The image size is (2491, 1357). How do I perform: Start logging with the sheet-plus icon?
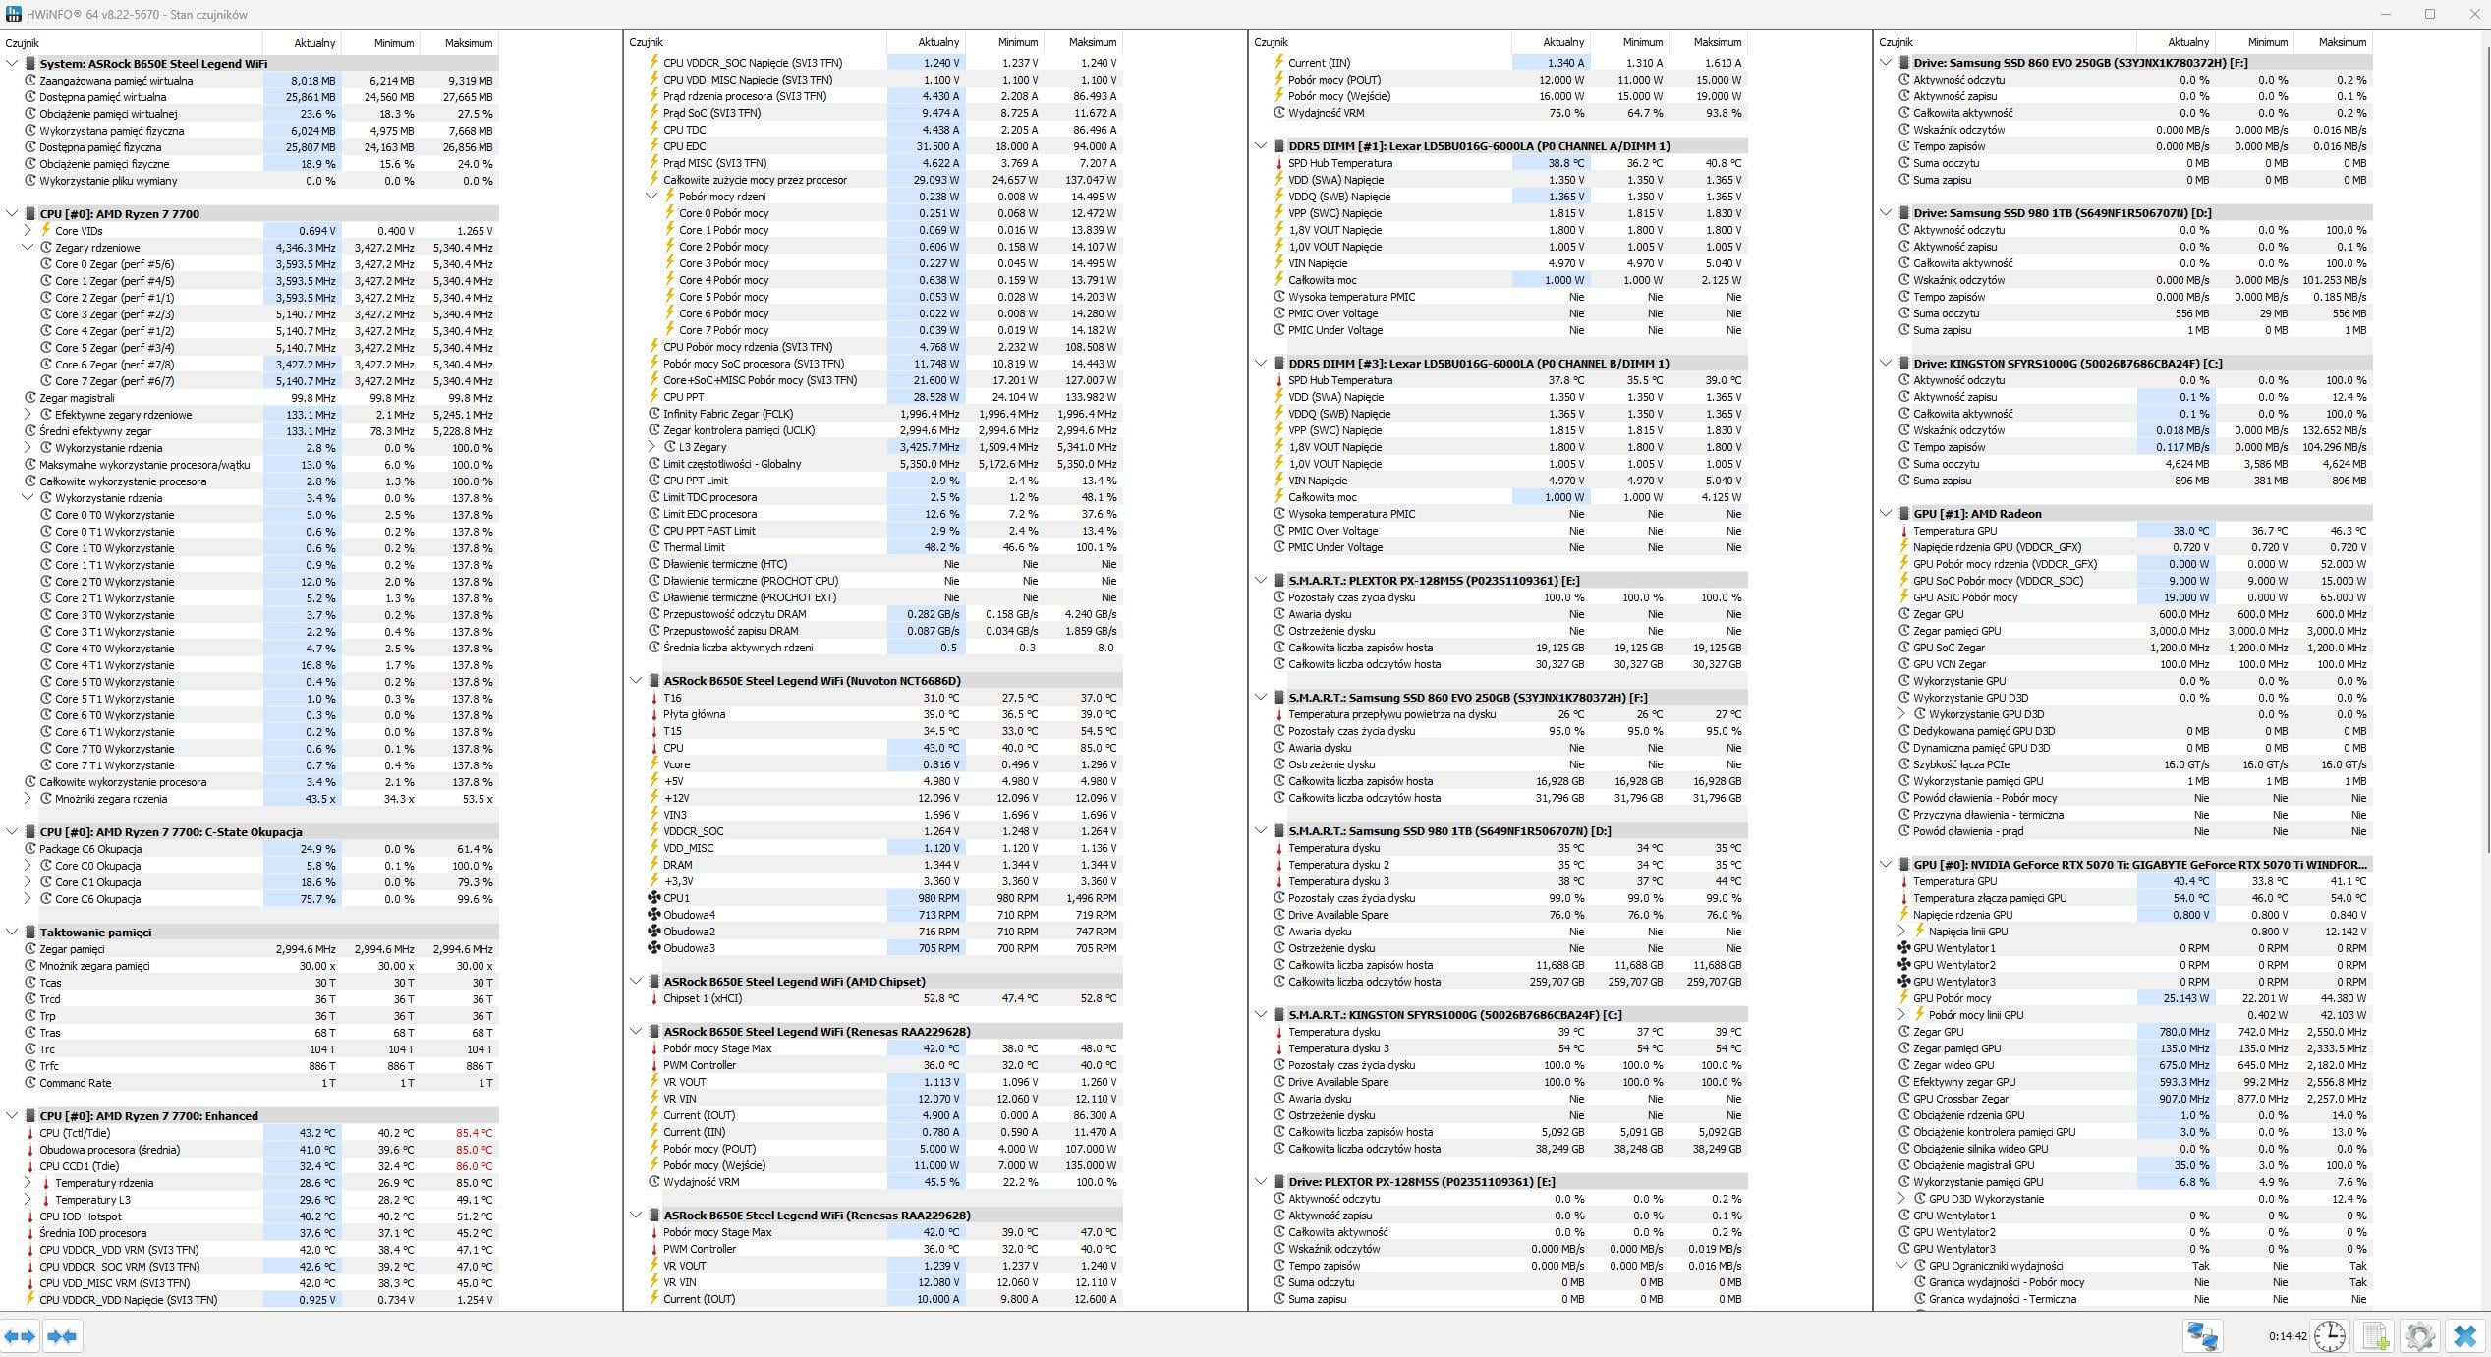pyautogui.click(x=2375, y=1336)
